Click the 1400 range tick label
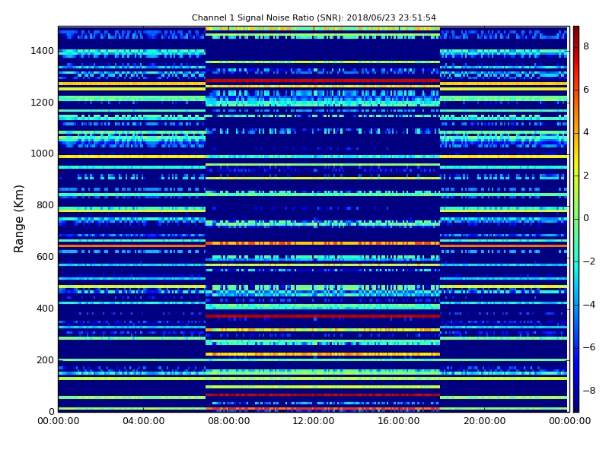 [43, 51]
